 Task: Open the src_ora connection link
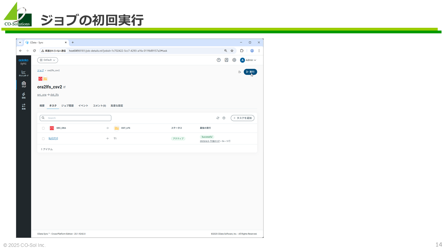click(42, 94)
